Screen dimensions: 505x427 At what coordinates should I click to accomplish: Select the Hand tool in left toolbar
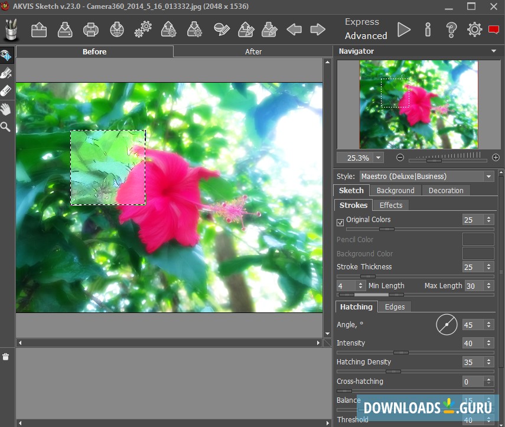6,109
